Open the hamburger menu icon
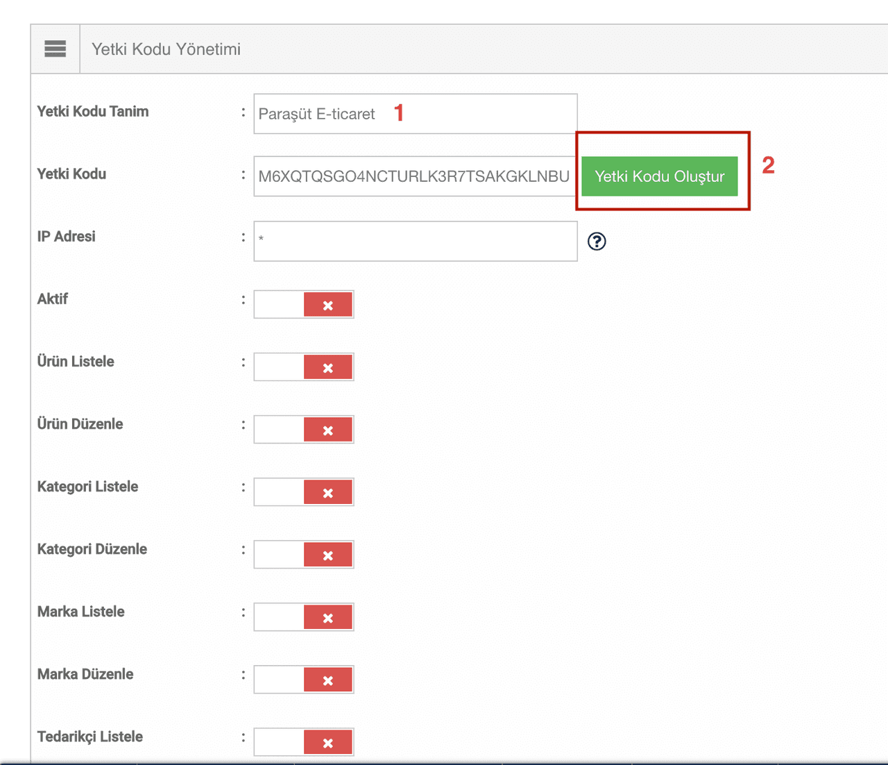Image resolution: width=888 pixels, height=765 pixels. pos(55,49)
